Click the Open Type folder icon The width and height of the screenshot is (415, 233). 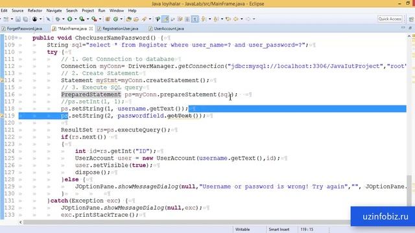(128, 19)
